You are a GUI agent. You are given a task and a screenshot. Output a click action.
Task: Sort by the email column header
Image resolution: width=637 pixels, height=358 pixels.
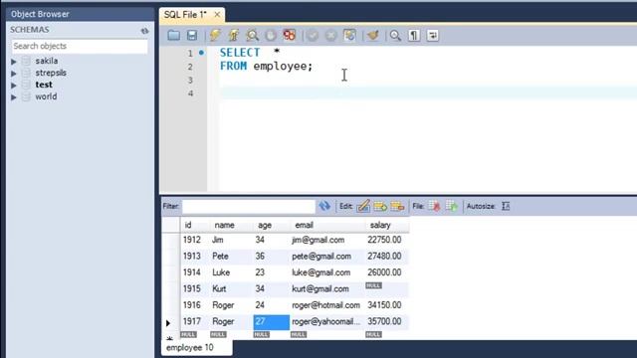pyautogui.click(x=327, y=225)
